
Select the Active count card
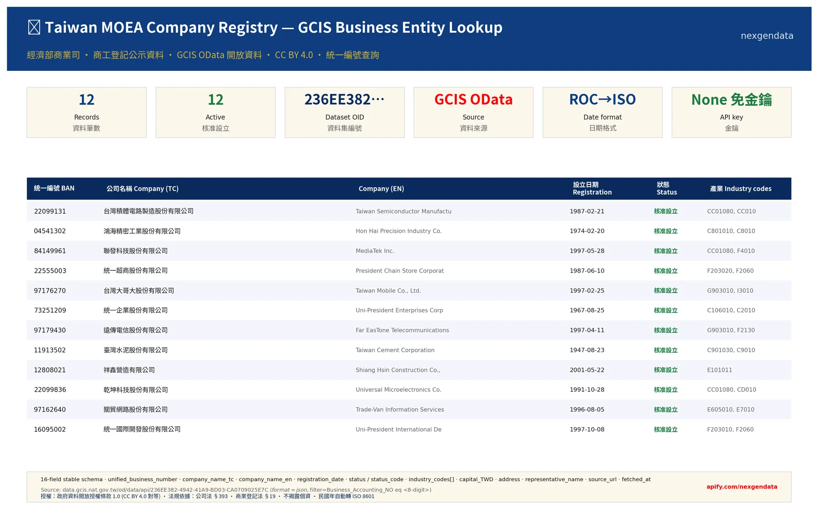click(215, 112)
